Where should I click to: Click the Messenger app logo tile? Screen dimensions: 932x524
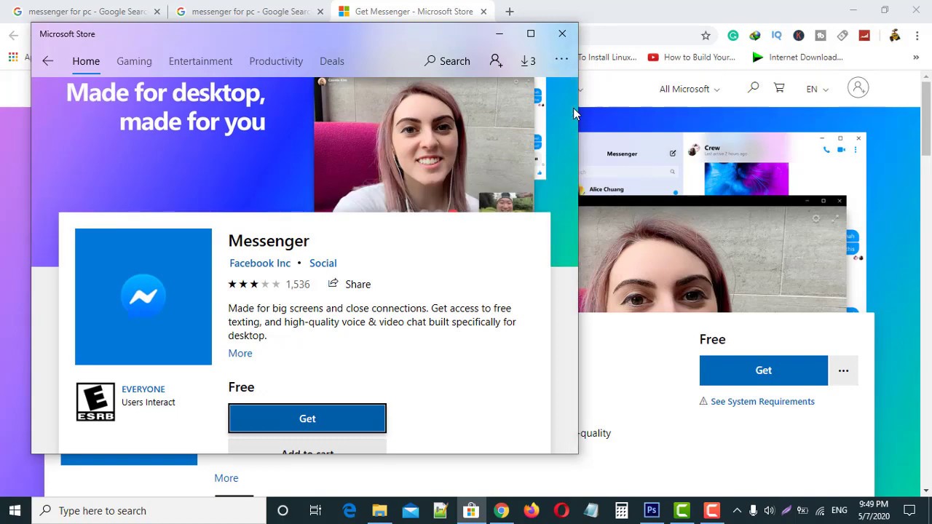[x=143, y=297]
